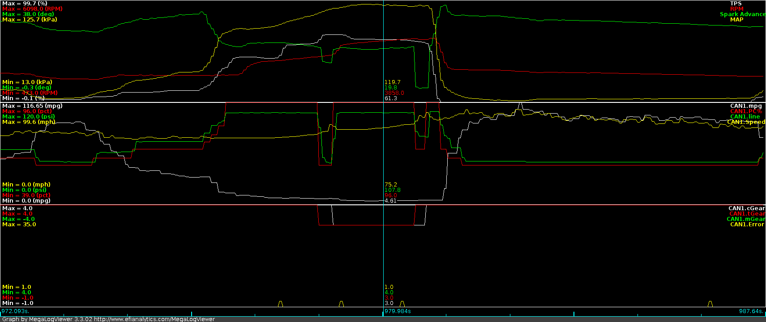The width and height of the screenshot is (766, 322).
Task: Click the 75.2 speed cursor value
Action: 390,185
